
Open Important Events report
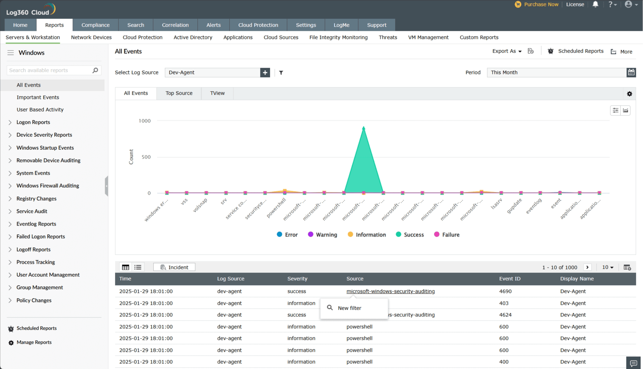click(38, 97)
